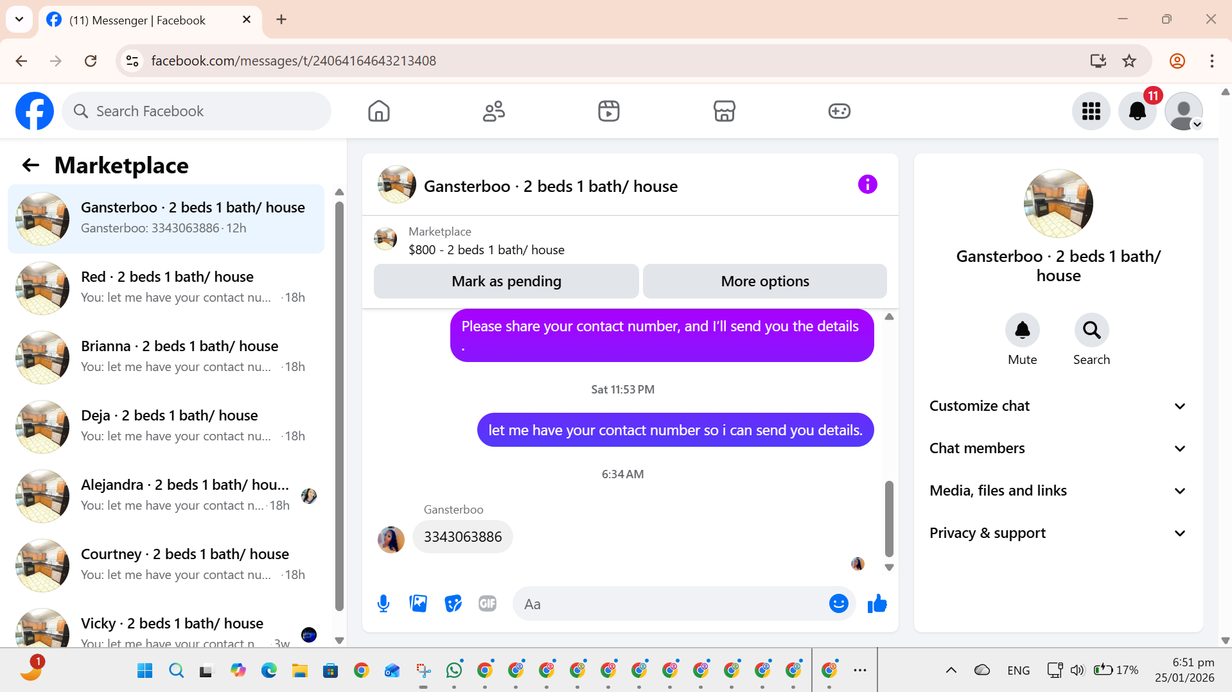Open Gansterboo conversation in the list
This screenshot has width=1232, height=692.
pos(166,219)
